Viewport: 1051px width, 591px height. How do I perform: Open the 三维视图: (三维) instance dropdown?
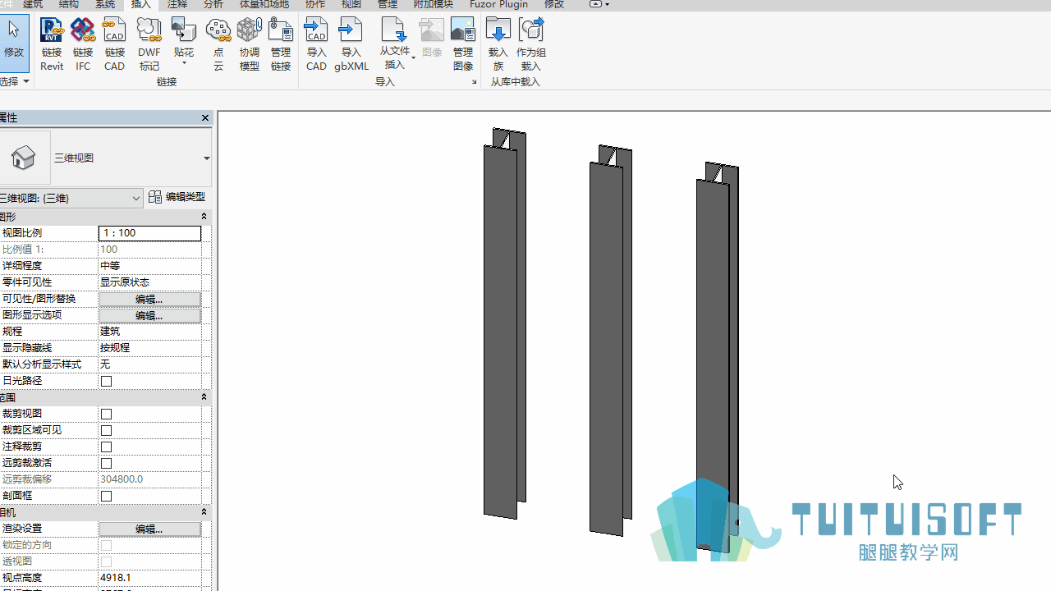click(x=136, y=198)
